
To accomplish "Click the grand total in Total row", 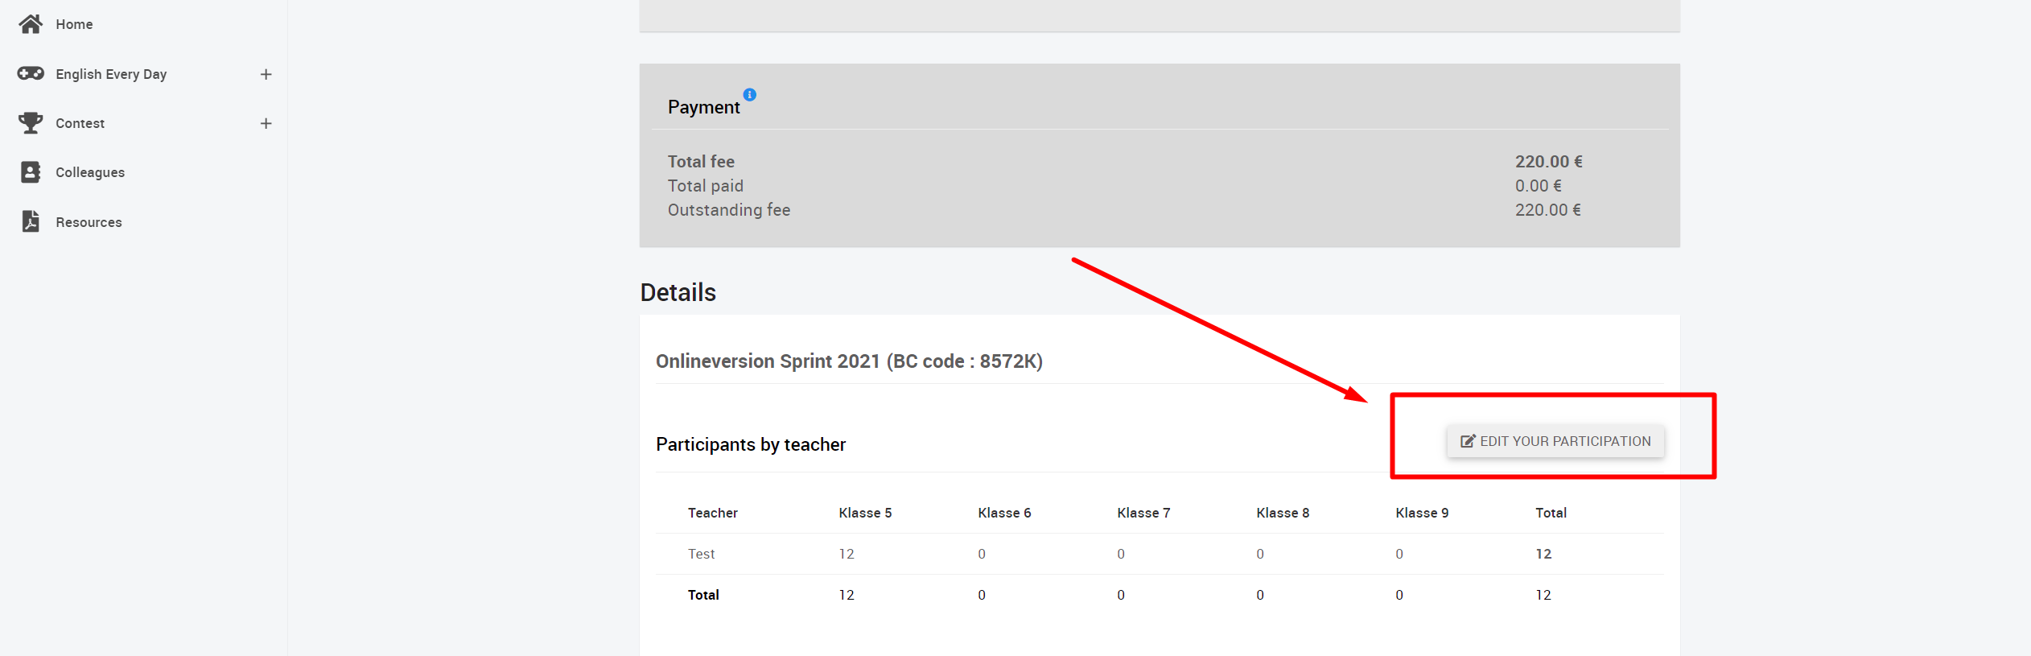I will click(1543, 595).
